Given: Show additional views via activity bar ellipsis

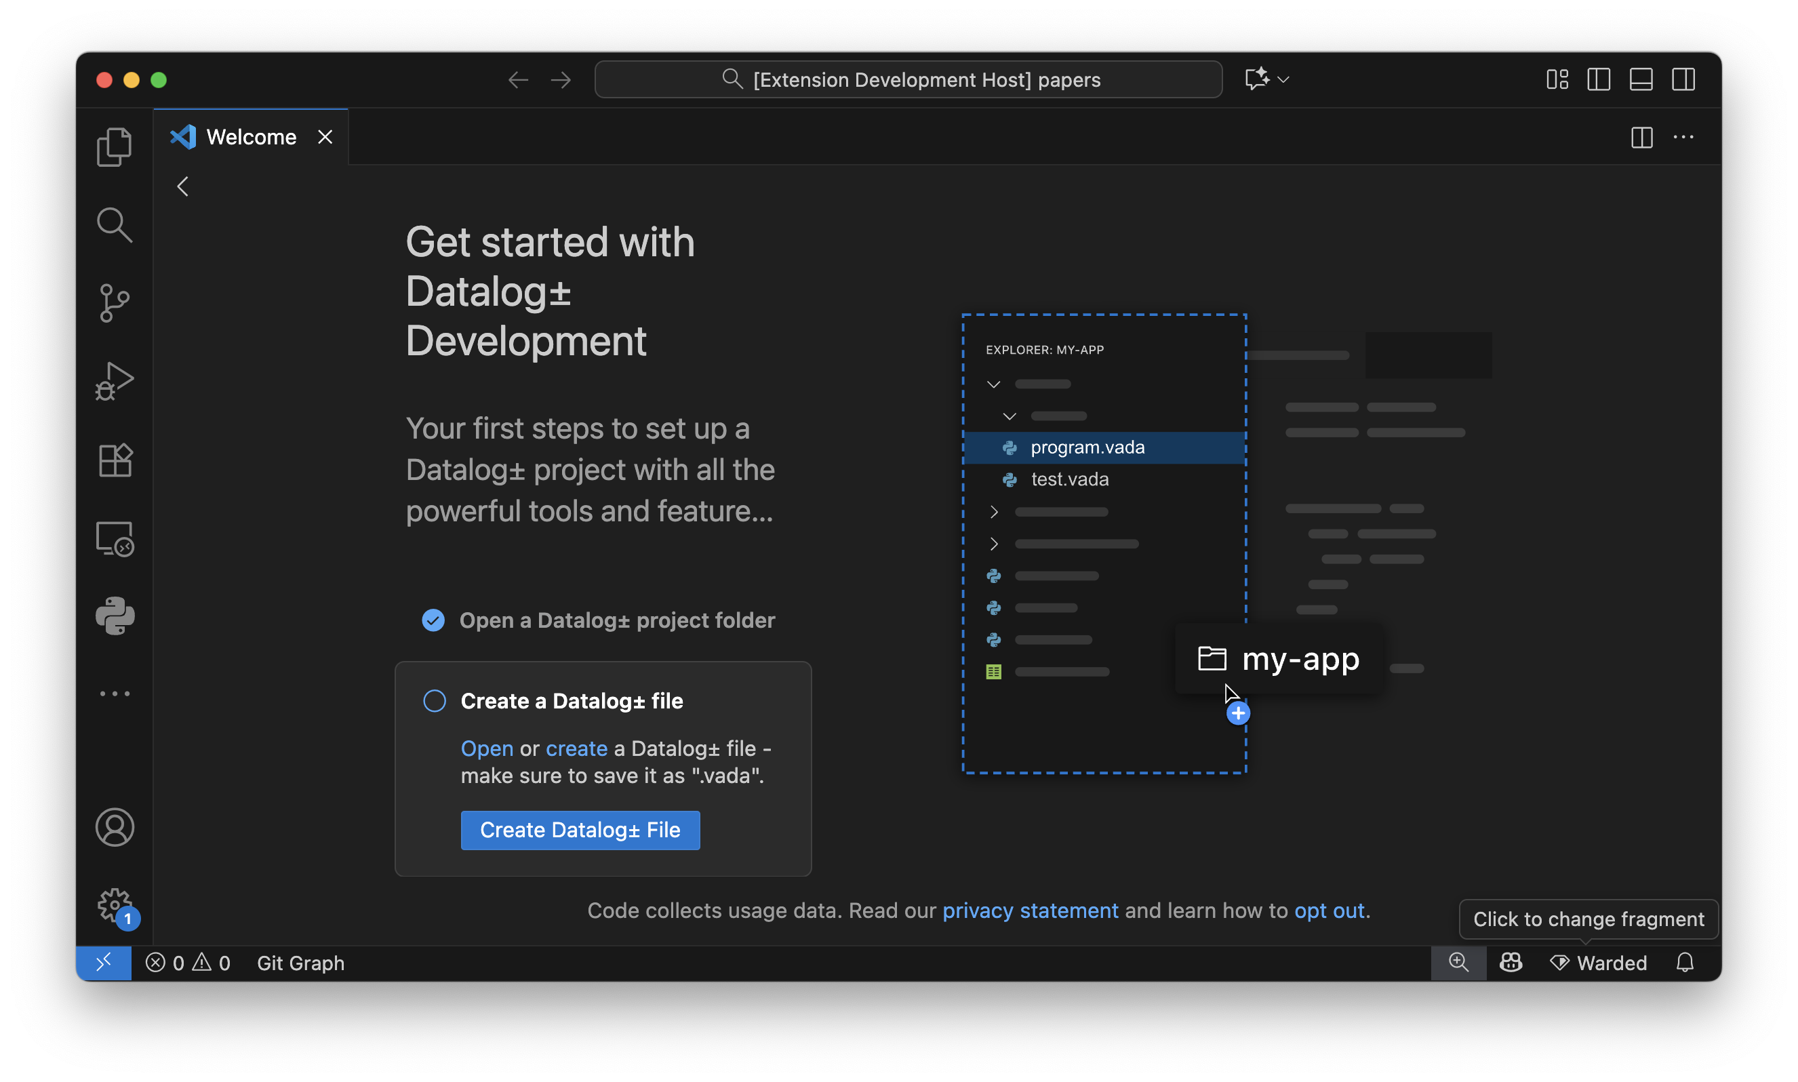Looking at the screenshot, I should tap(115, 694).
